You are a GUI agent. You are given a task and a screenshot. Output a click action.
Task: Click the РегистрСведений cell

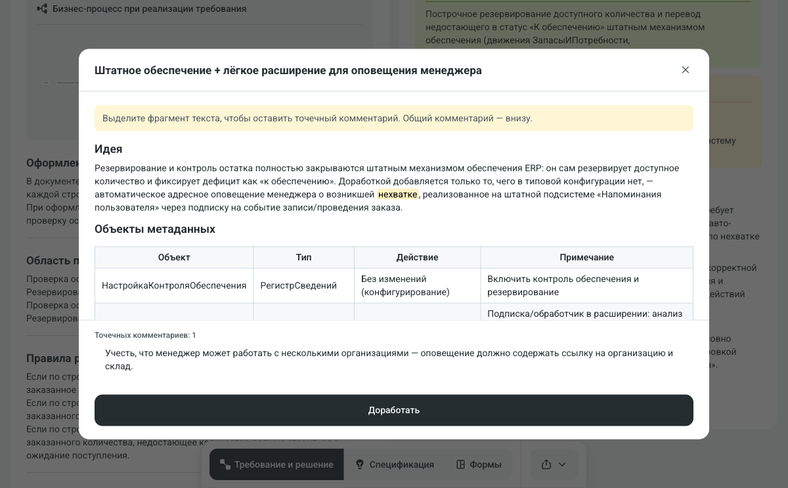tap(304, 285)
